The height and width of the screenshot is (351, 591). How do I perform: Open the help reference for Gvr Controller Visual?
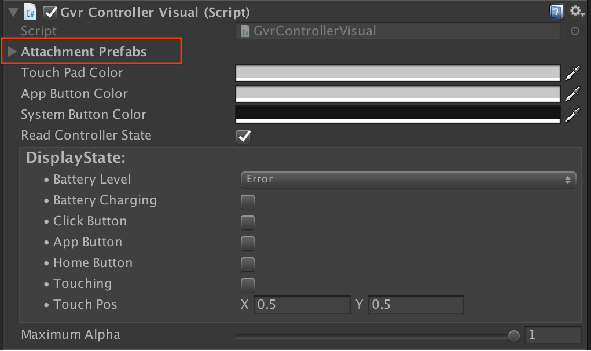[556, 11]
